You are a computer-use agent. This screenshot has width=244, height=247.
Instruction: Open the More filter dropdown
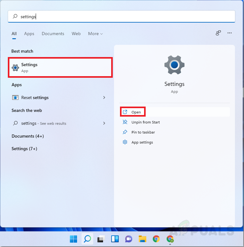tap(96, 34)
